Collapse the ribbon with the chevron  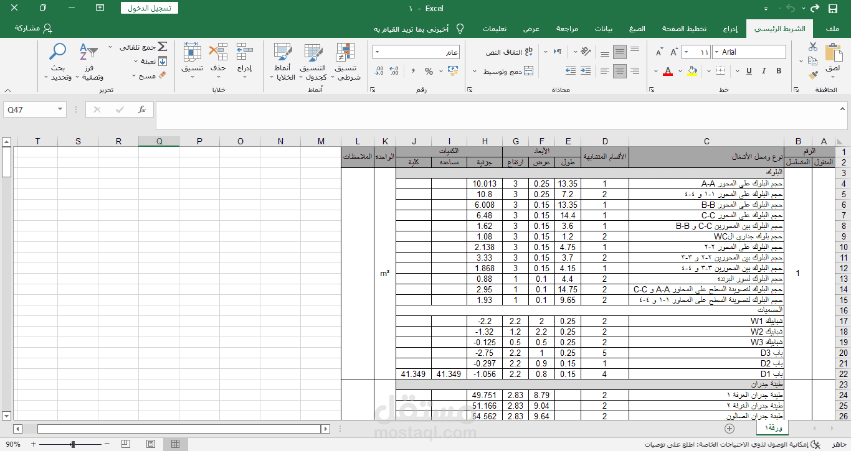click(7, 90)
